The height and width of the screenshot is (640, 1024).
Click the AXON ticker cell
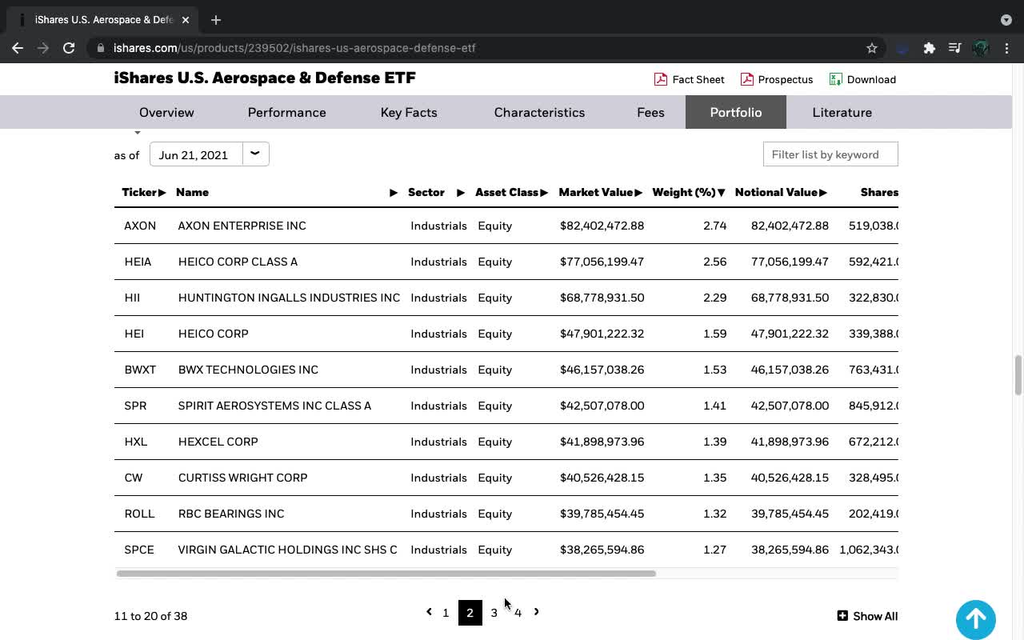pyautogui.click(x=140, y=226)
